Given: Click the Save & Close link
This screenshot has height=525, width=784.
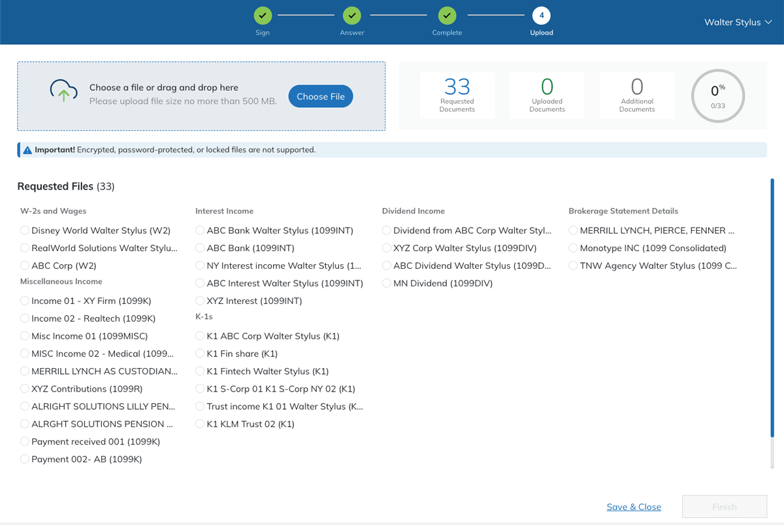Looking at the screenshot, I should click(x=634, y=507).
